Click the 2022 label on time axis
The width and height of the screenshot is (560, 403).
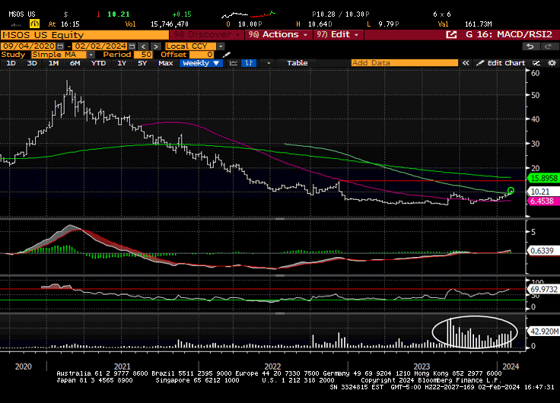[x=272, y=367]
